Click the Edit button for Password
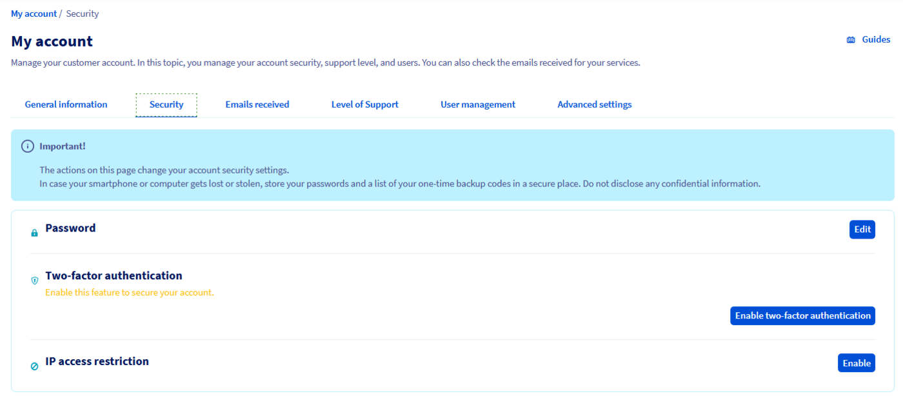 862,229
